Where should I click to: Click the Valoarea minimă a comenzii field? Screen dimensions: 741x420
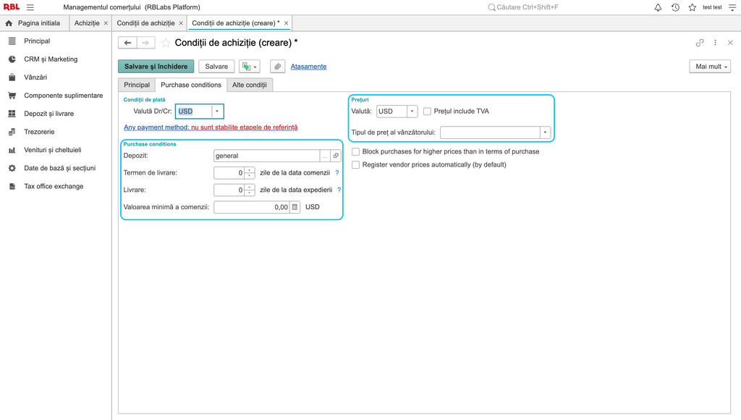(251, 207)
